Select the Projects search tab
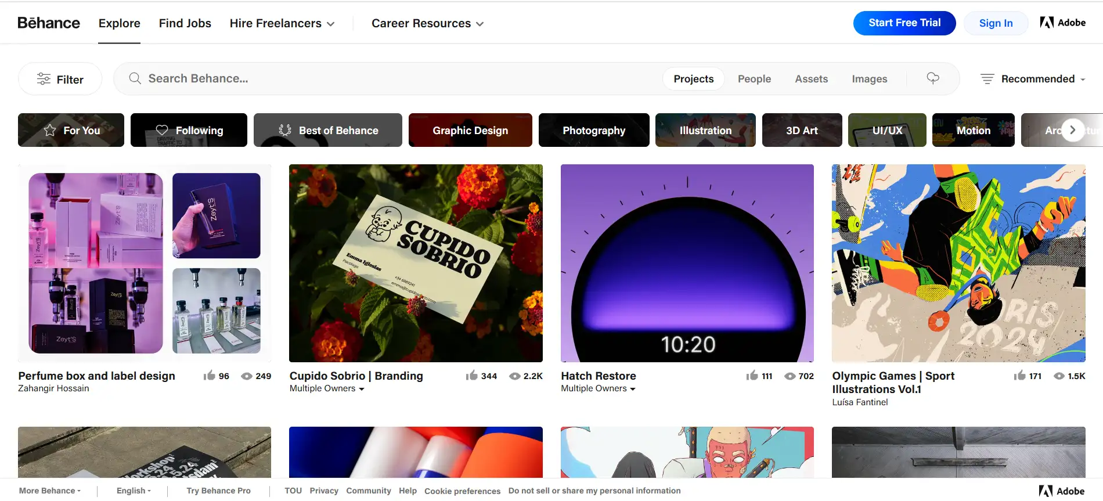Screen dimensions: 1103x501 tap(694, 79)
